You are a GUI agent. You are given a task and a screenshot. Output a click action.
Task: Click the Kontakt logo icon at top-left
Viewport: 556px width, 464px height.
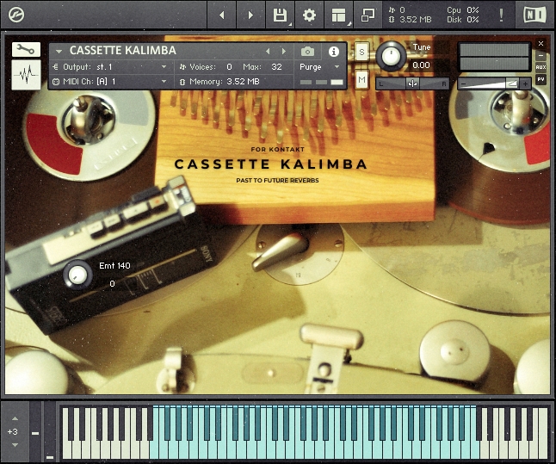pyautogui.click(x=16, y=15)
